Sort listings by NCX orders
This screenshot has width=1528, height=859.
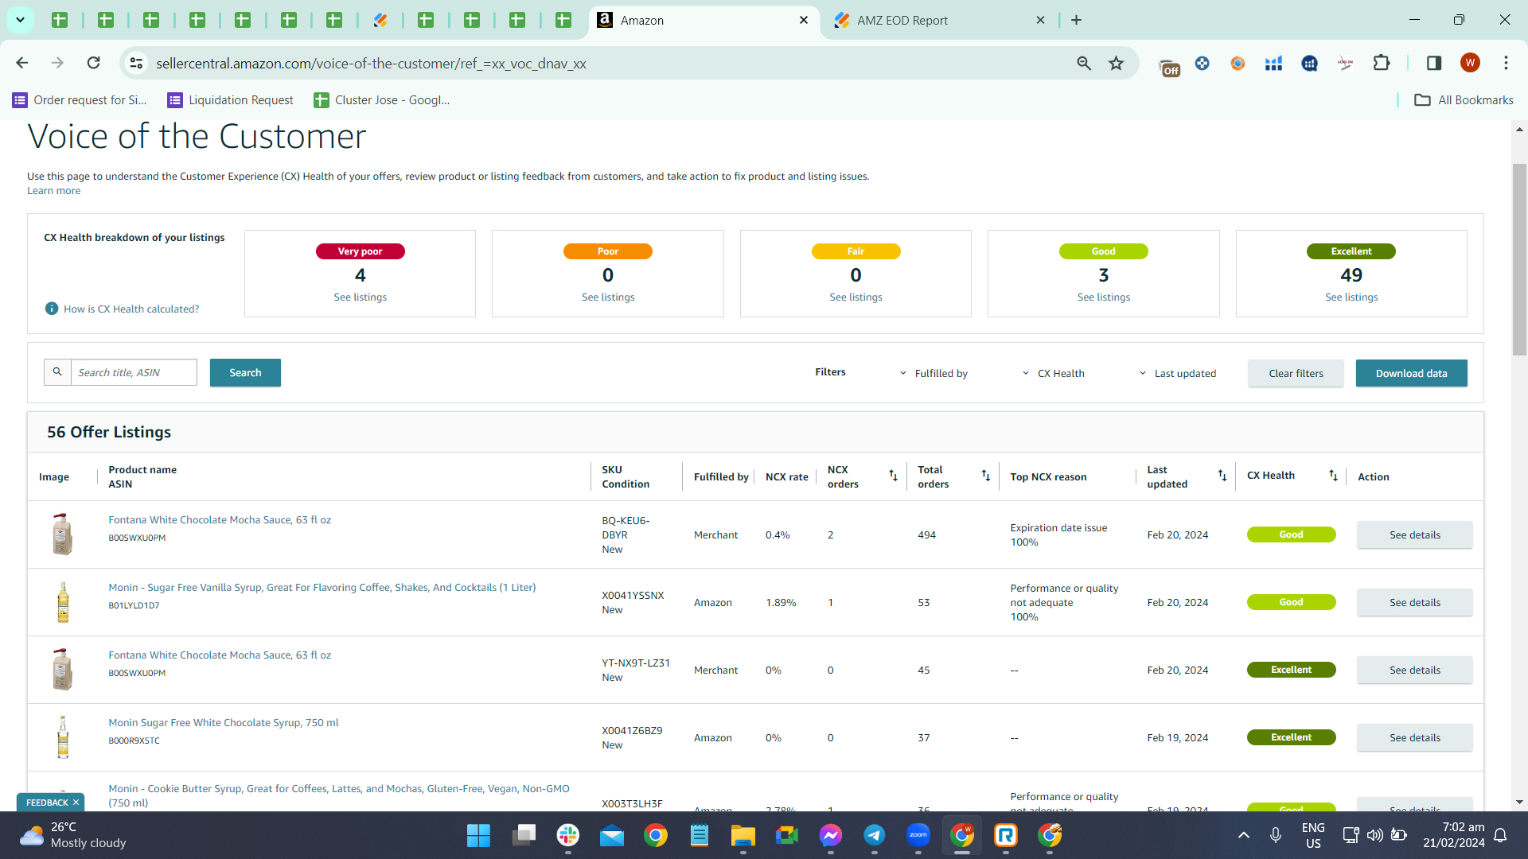tap(893, 476)
